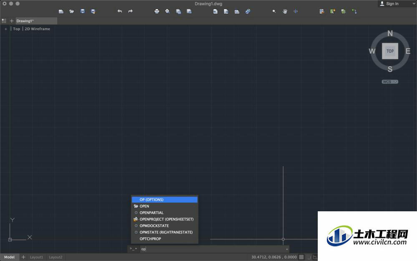The height and width of the screenshot is (261, 417).
Task: Expand the Sign In dropdown arrow
Action: pyautogui.click(x=414, y=4)
